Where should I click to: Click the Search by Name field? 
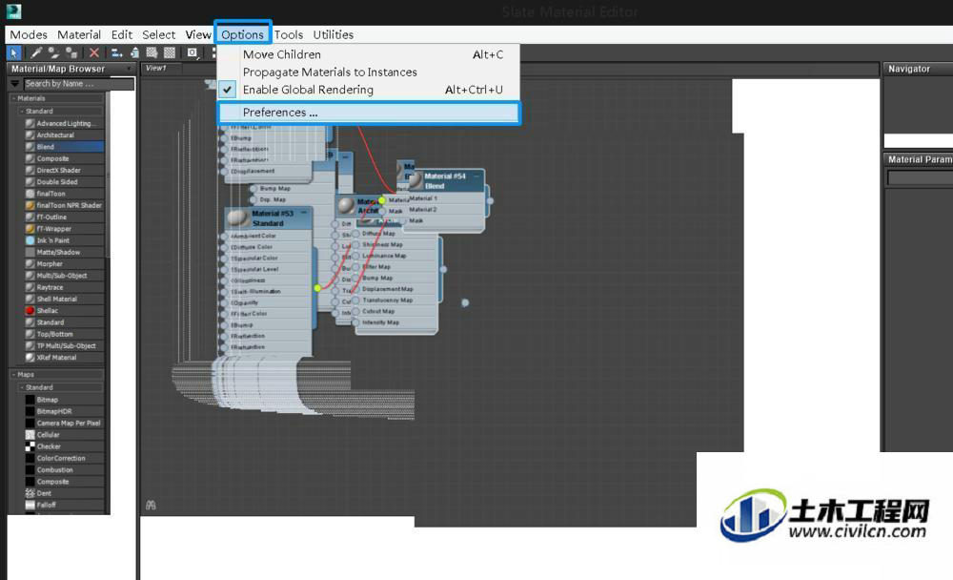tap(78, 83)
